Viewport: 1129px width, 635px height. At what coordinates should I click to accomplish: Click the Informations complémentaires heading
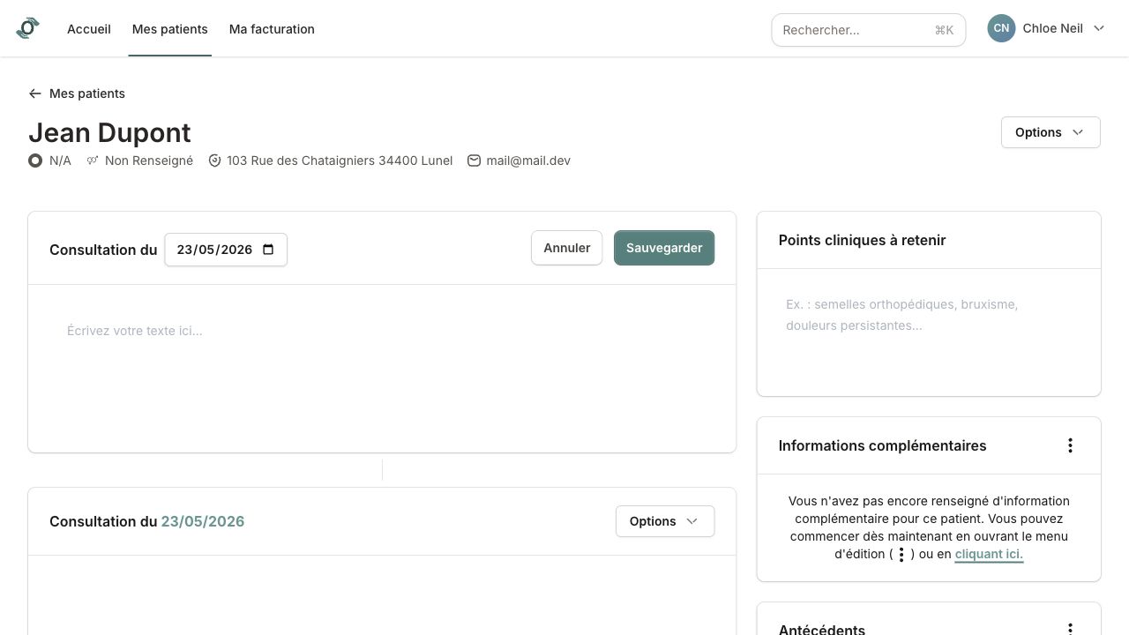tap(883, 445)
